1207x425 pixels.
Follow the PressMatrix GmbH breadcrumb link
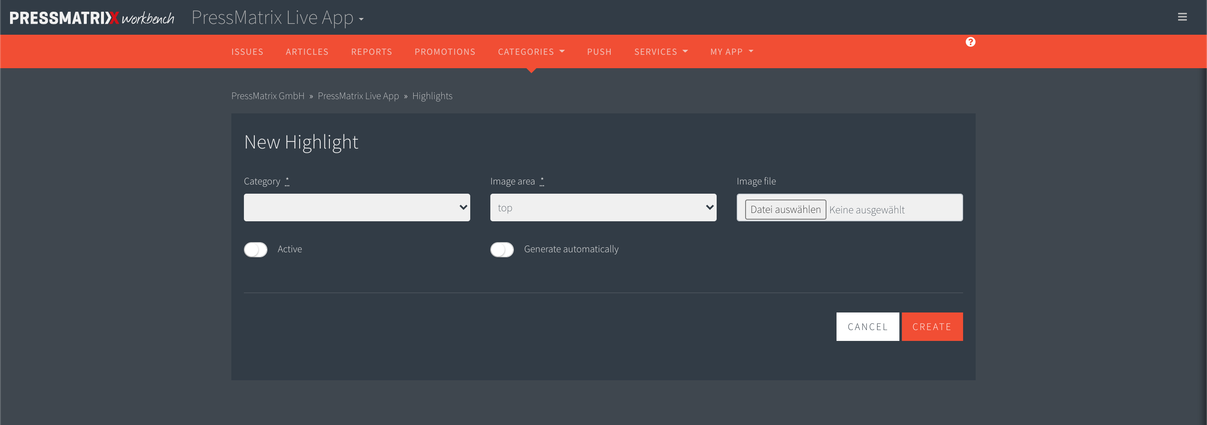[267, 96]
